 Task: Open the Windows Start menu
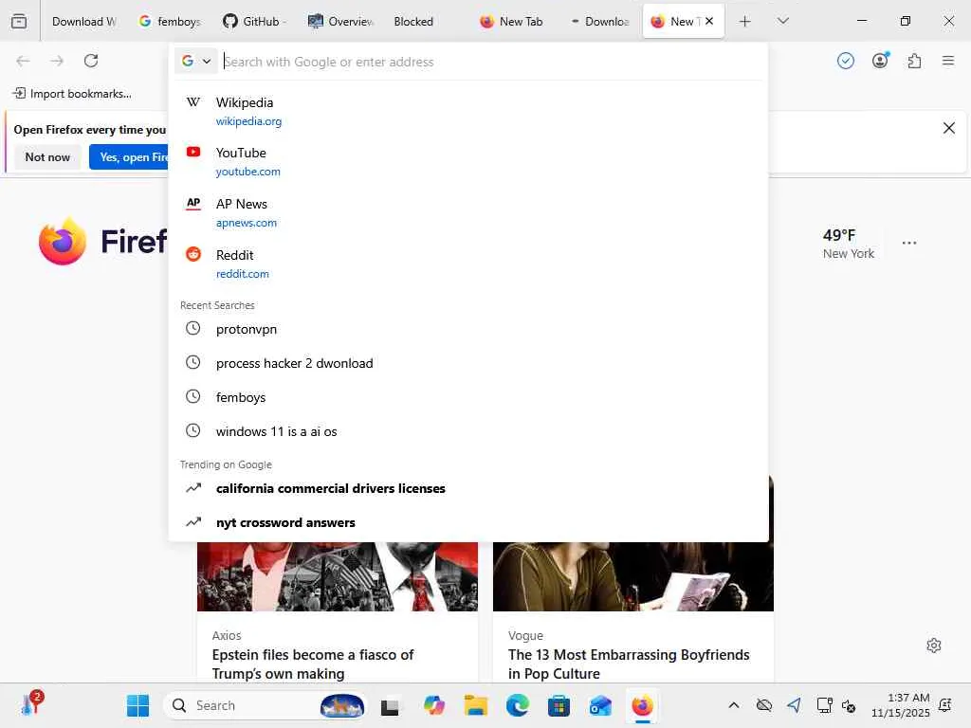137,705
